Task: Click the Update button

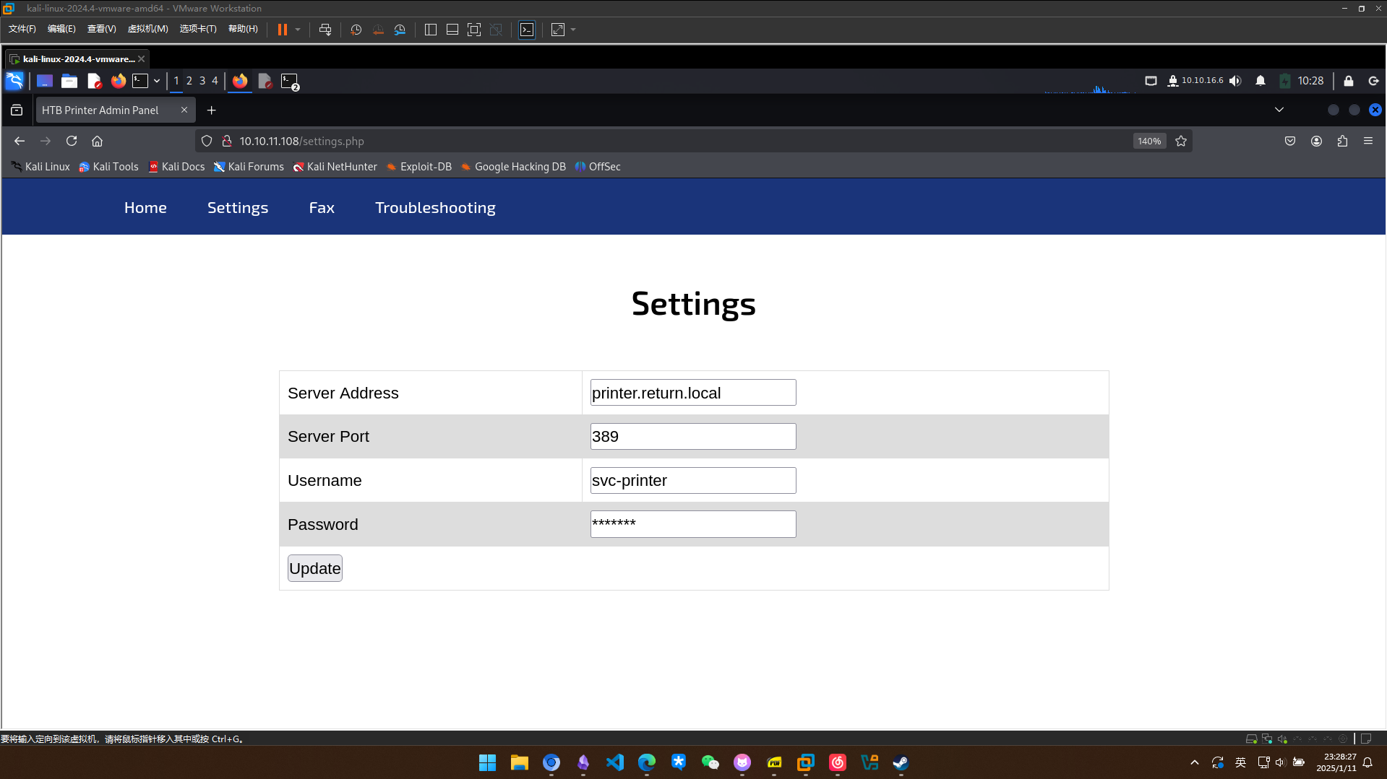Action: coord(314,568)
